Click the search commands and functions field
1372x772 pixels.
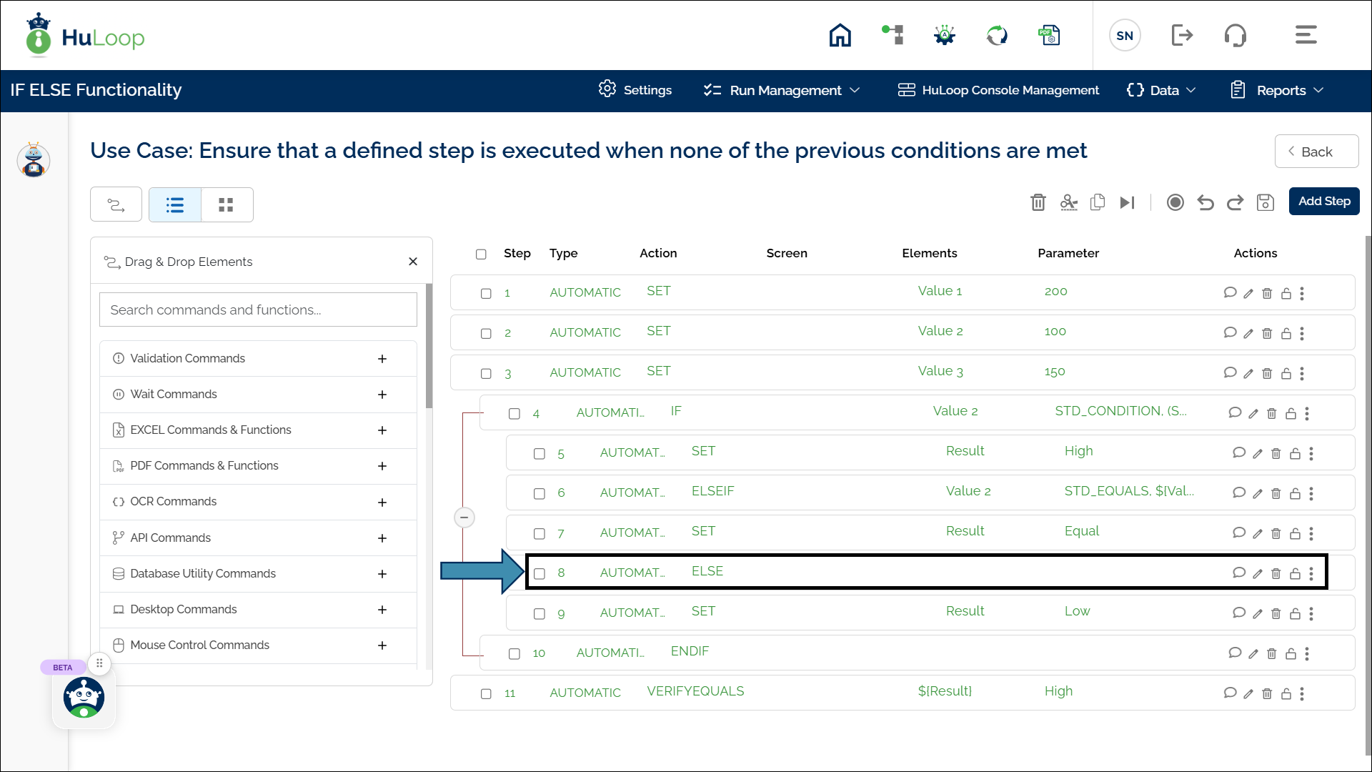[258, 310]
